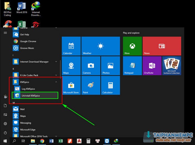Expand the Garena folder chevron
The image size is (195, 145).
pos(56,28)
